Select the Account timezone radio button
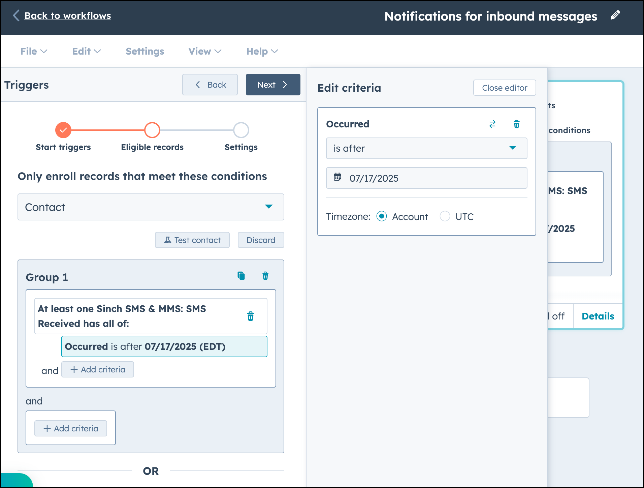 382,216
